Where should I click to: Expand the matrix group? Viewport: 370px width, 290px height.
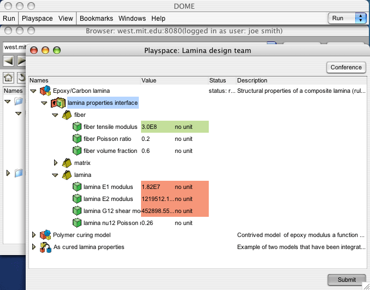pos(56,163)
